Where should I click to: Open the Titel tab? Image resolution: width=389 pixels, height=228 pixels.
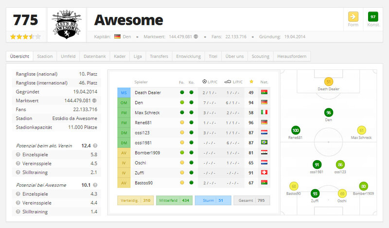tap(213, 56)
